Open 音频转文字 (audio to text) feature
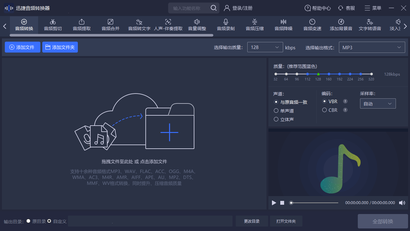The height and width of the screenshot is (231, 410). click(139, 25)
